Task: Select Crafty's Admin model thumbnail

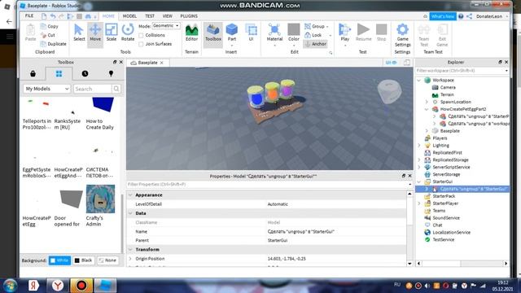Action: click(x=100, y=199)
